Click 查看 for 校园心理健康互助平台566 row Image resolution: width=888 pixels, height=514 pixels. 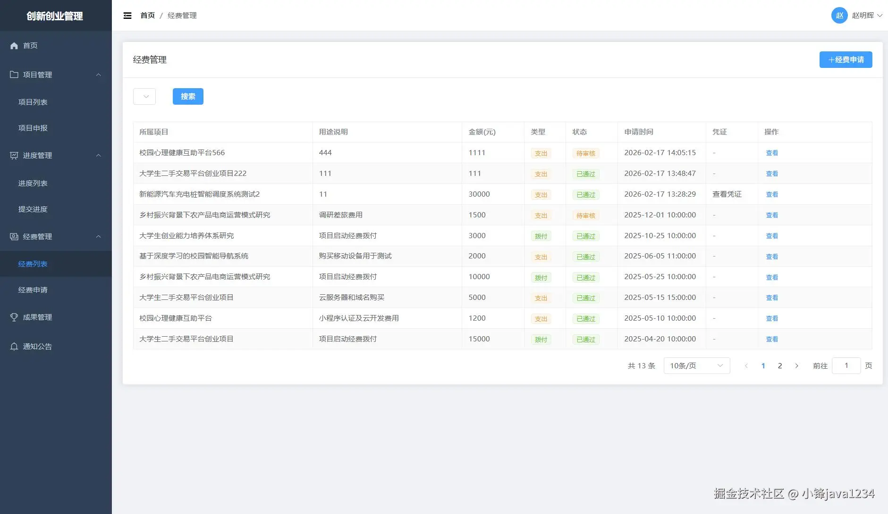772,153
